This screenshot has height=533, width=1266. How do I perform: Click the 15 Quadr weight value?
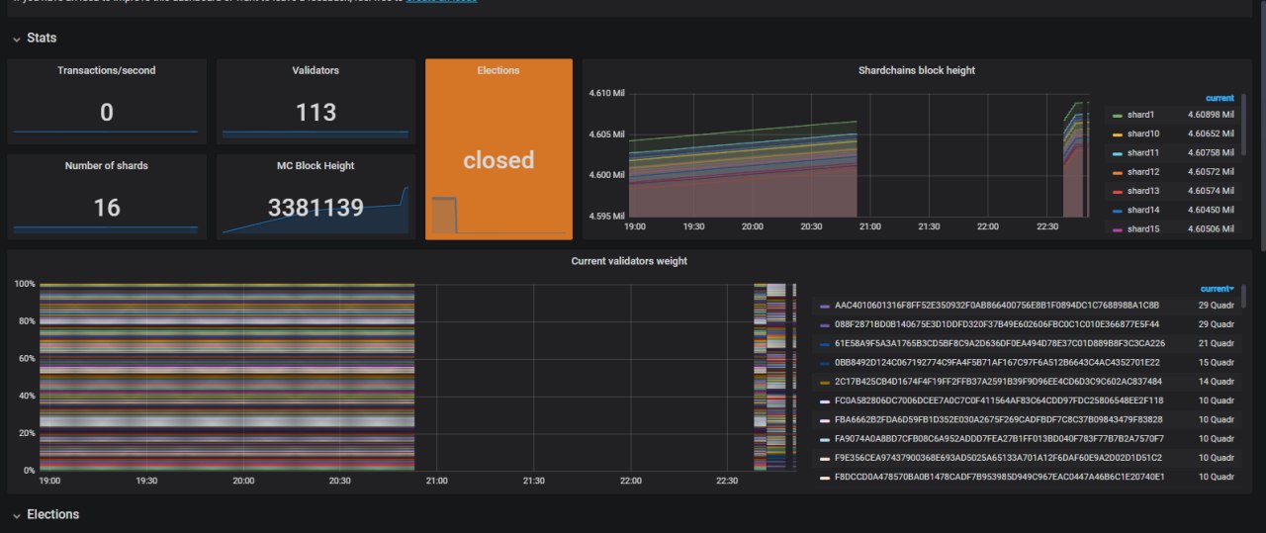tap(1217, 362)
